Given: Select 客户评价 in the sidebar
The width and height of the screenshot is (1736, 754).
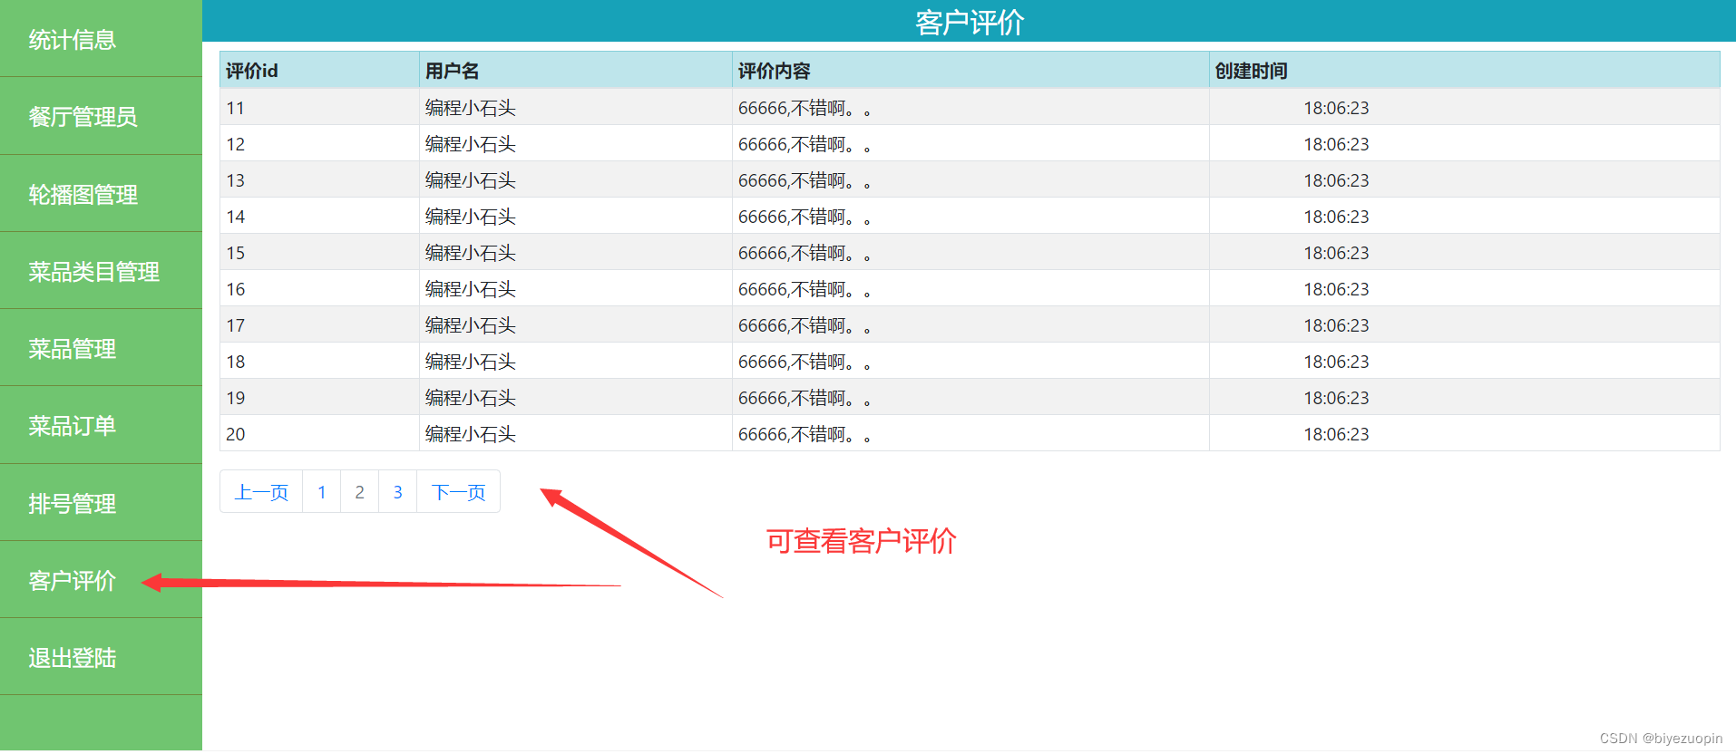Looking at the screenshot, I should (x=101, y=580).
